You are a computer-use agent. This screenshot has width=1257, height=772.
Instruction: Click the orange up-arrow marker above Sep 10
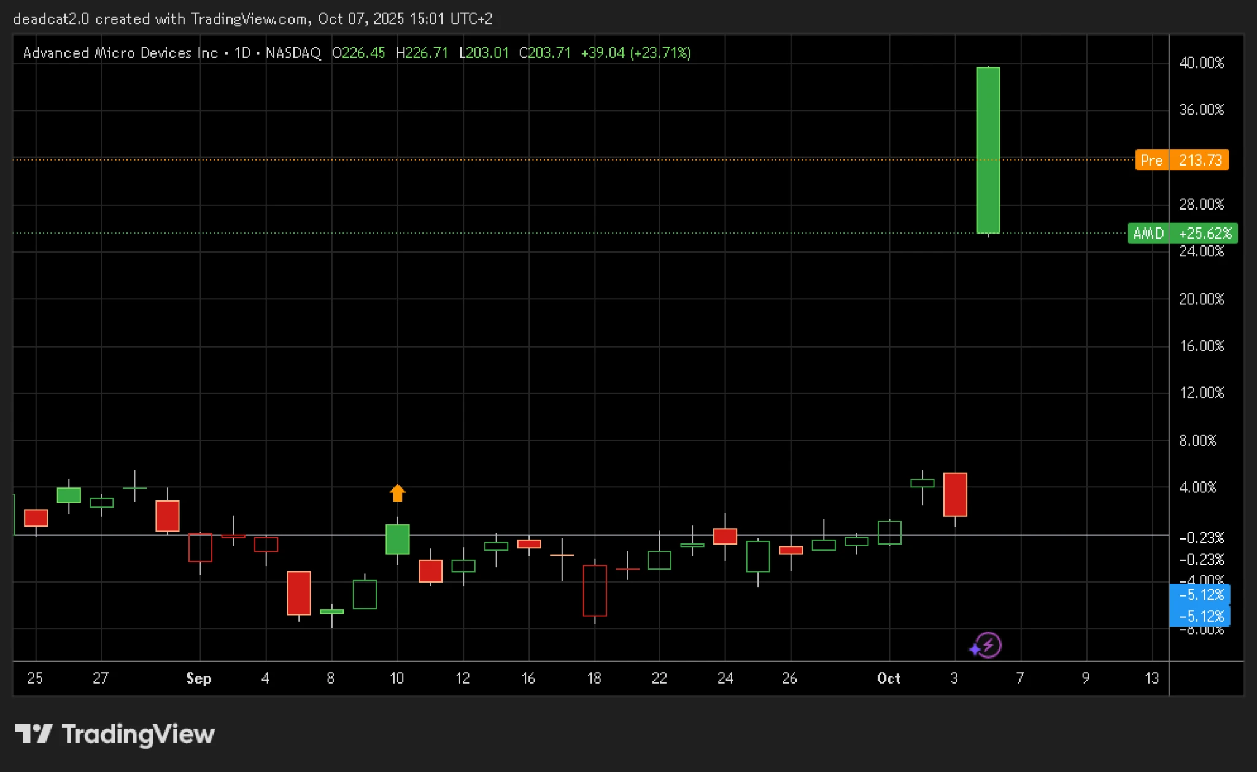[397, 492]
